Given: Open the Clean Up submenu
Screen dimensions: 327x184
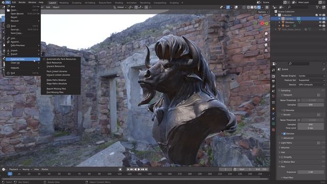Looking at the screenshot, I should click(22, 63).
